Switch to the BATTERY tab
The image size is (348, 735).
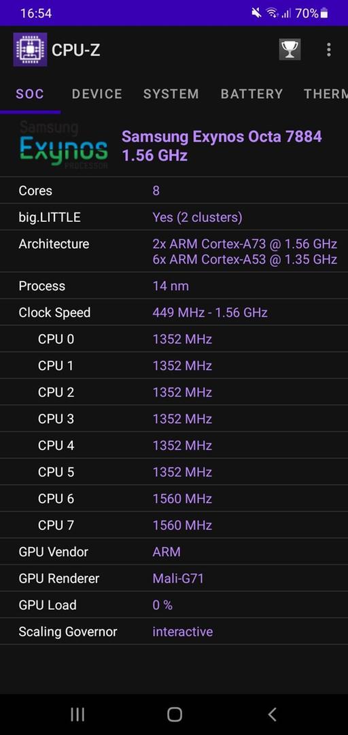coord(251,94)
